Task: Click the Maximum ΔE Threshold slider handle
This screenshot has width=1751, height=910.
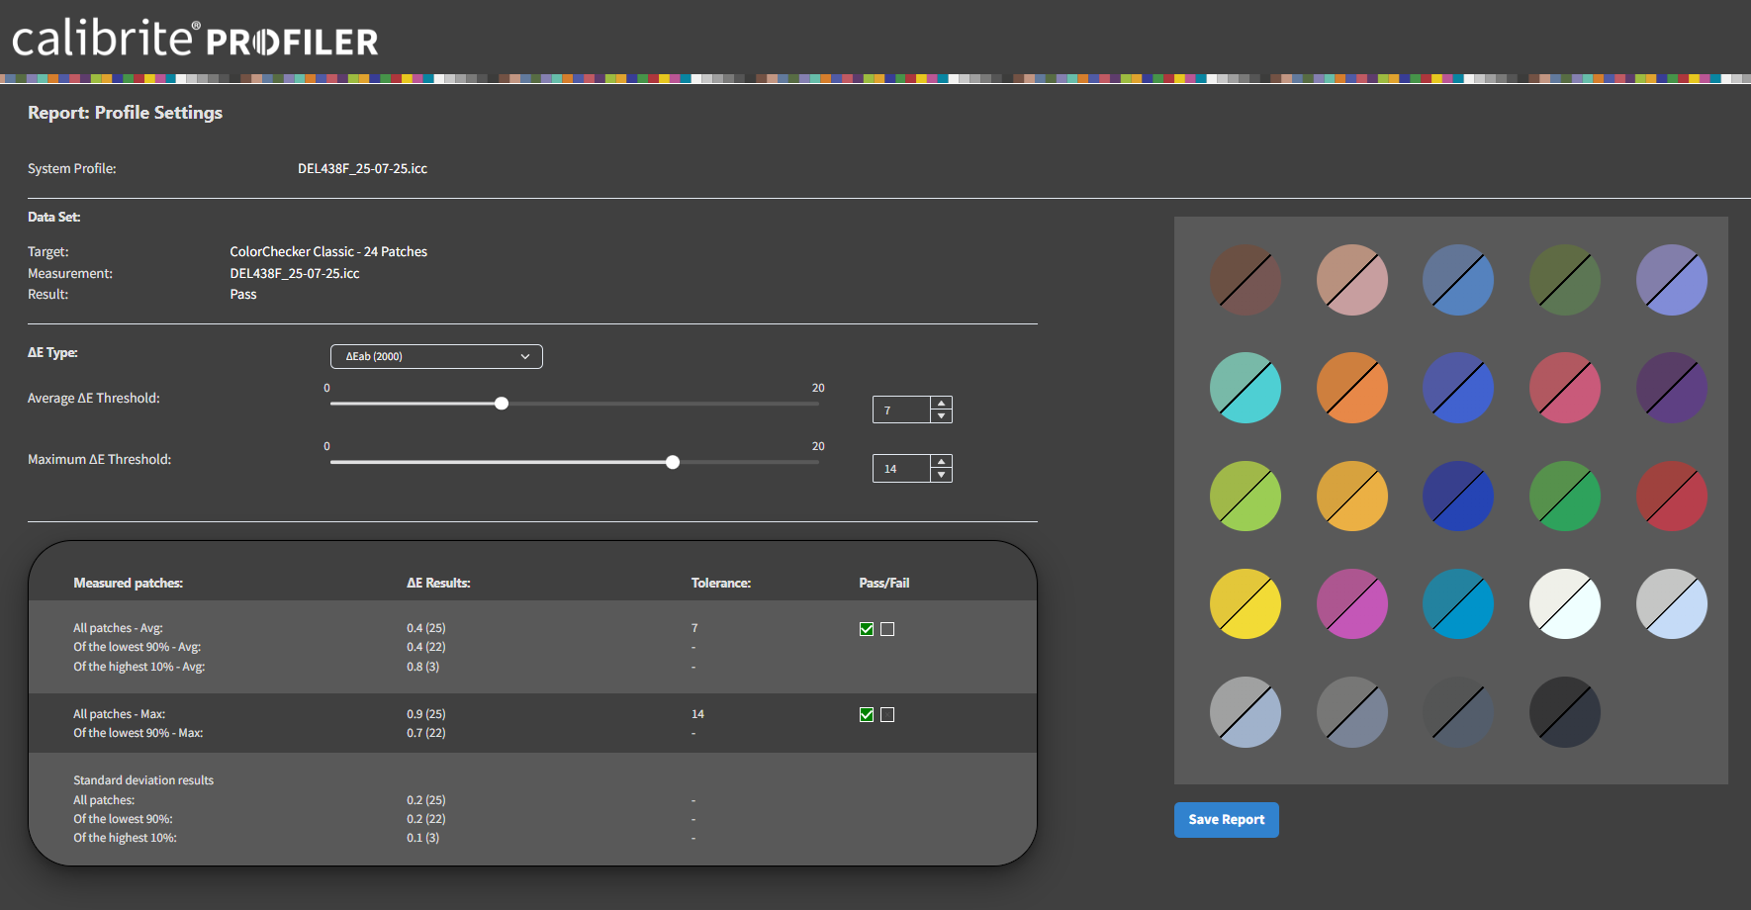Action: click(x=673, y=462)
